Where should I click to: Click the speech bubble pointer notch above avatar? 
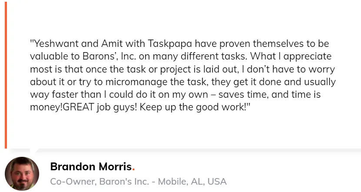pyautogui.click(x=34, y=151)
